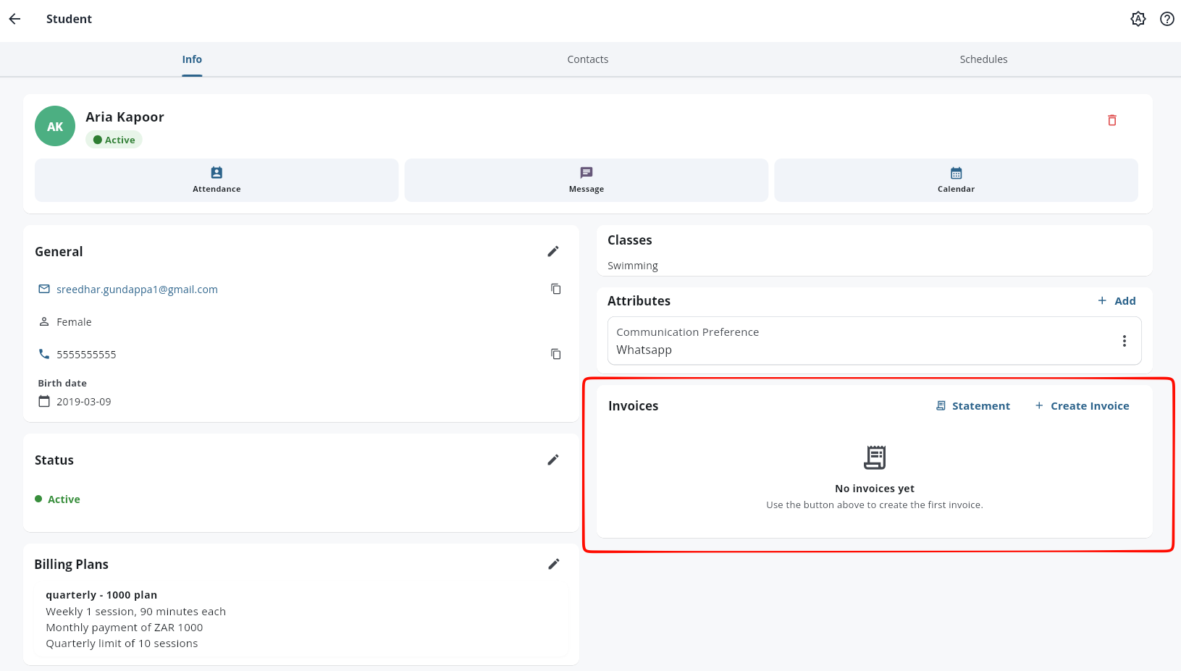
Task: Click the 'Monthly payment of ZAR 1000' line
Action: point(125,628)
